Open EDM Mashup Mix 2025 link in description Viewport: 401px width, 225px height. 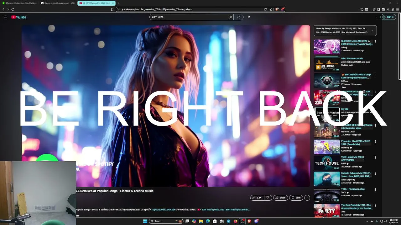tap(225, 210)
